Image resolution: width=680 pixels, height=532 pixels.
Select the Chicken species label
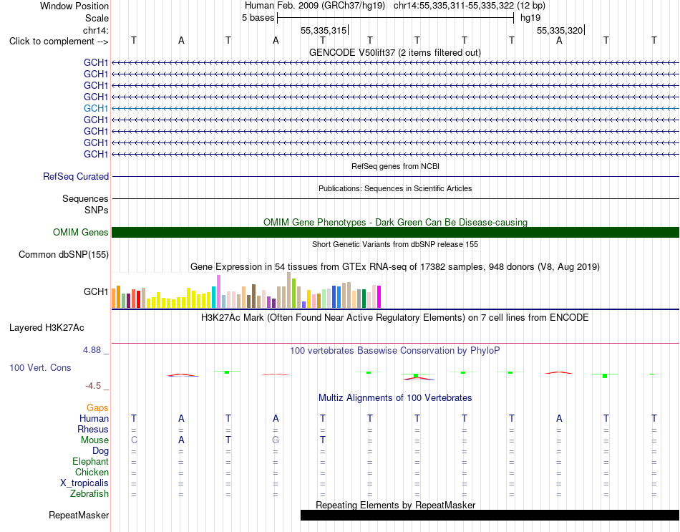tap(92, 472)
